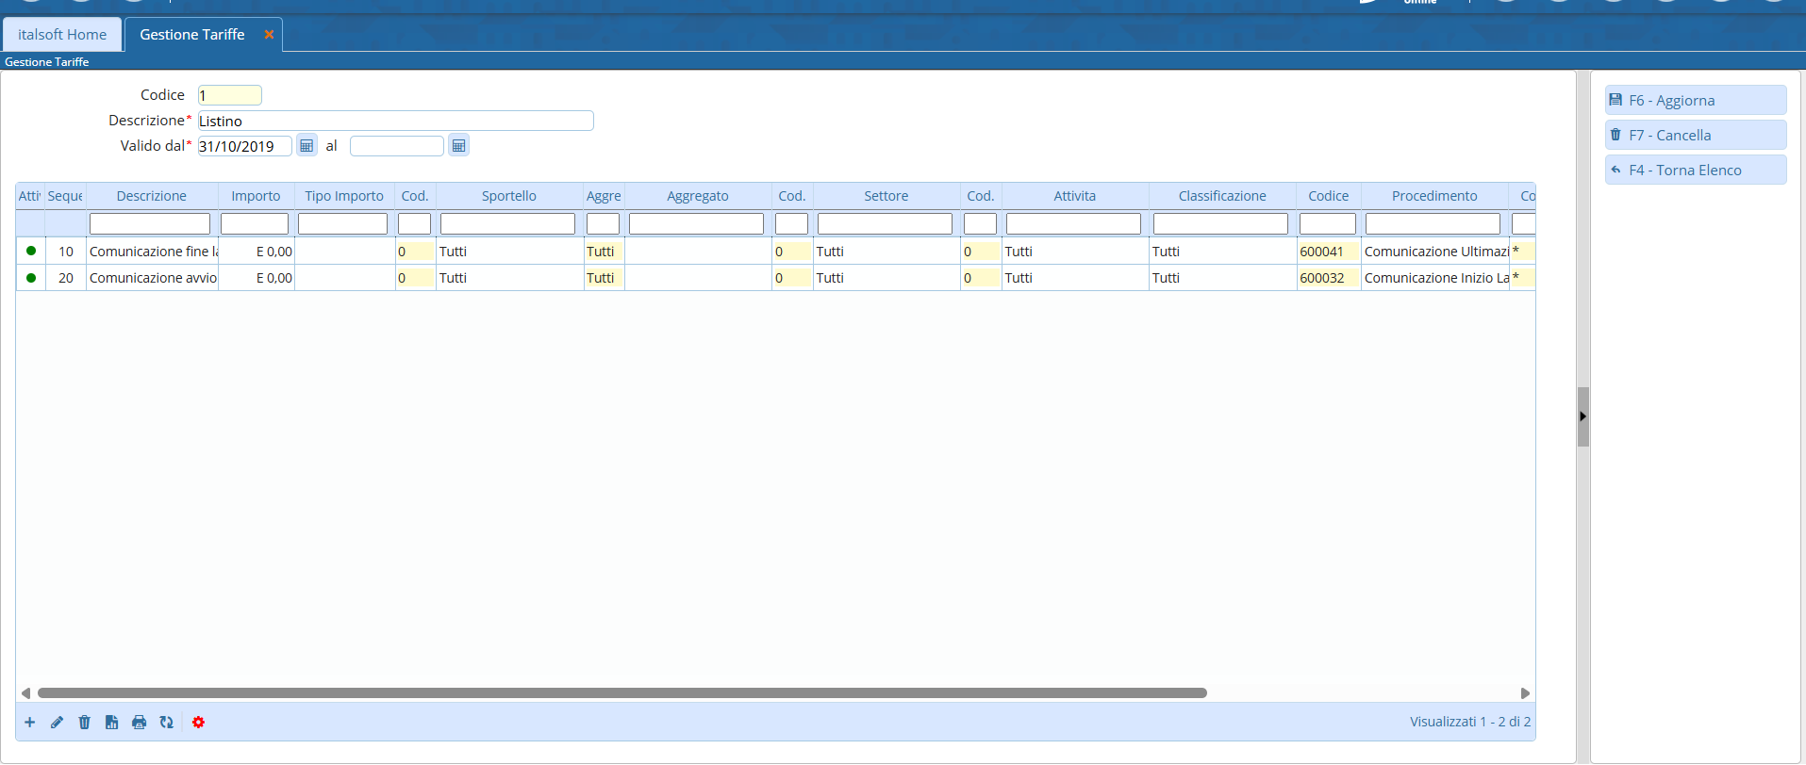Open the red gear settings icon
Screen dimensions: 1806x765
(198, 723)
